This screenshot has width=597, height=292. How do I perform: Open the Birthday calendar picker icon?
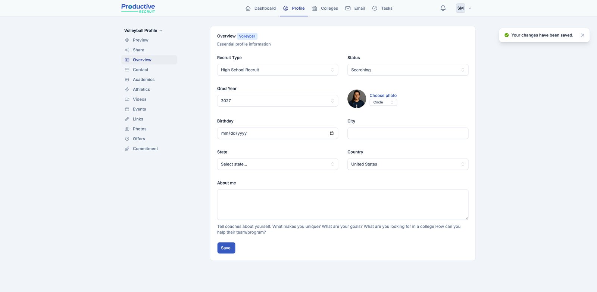(332, 133)
